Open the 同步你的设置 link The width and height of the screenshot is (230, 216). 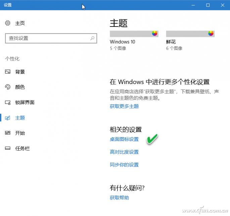pyautogui.click(x=124, y=165)
